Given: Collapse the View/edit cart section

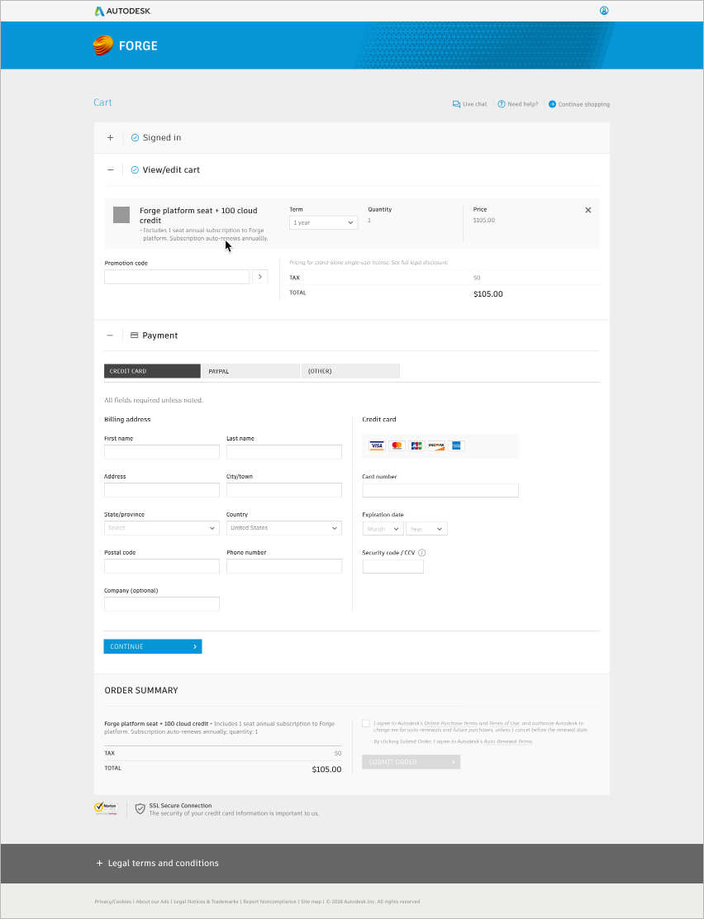Looking at the screenshot, I should [x=110, y=170].
